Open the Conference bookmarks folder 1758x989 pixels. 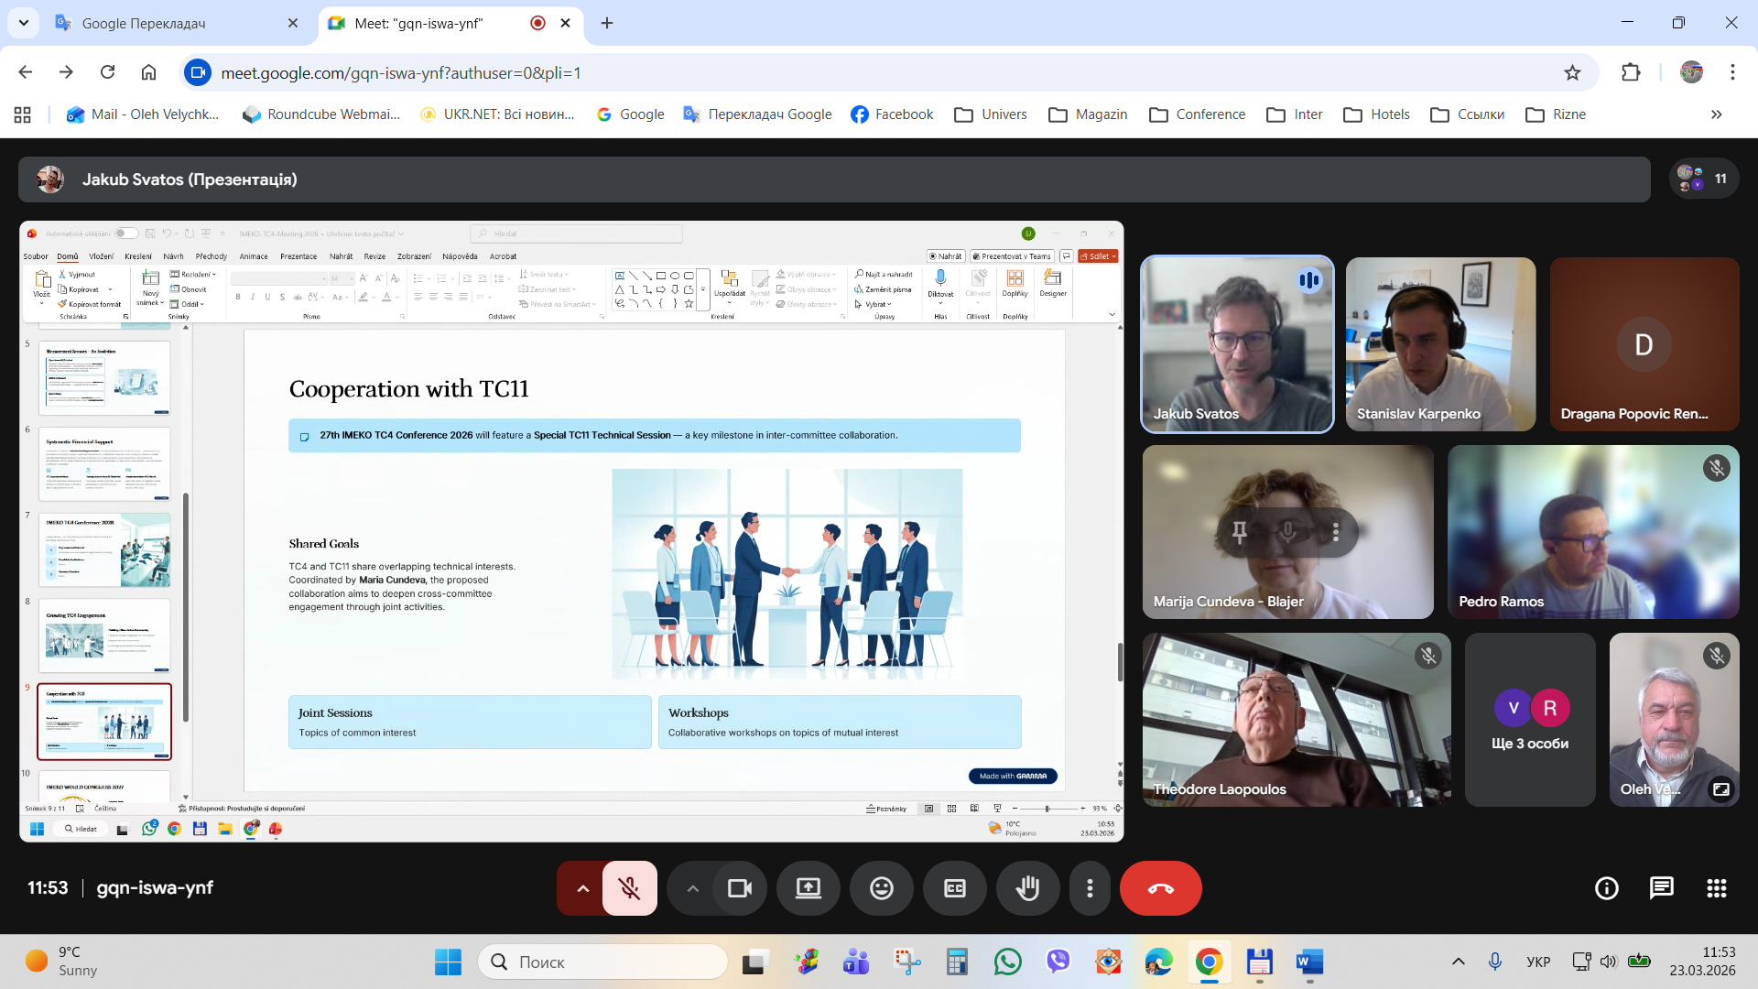(x=1197, y=114)
